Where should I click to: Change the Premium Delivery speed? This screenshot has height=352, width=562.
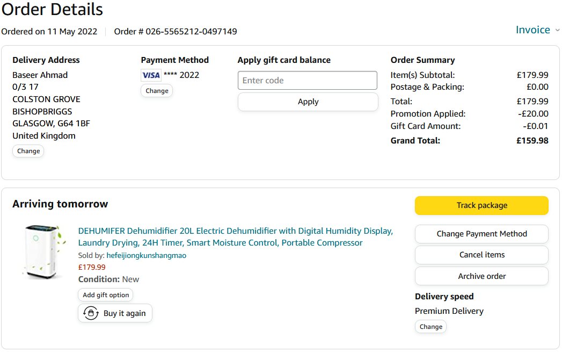430,327
